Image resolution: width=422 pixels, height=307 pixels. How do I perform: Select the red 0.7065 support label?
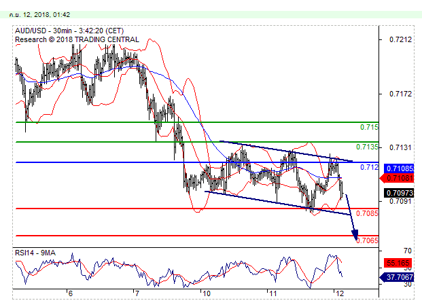(x=368, y=240)
